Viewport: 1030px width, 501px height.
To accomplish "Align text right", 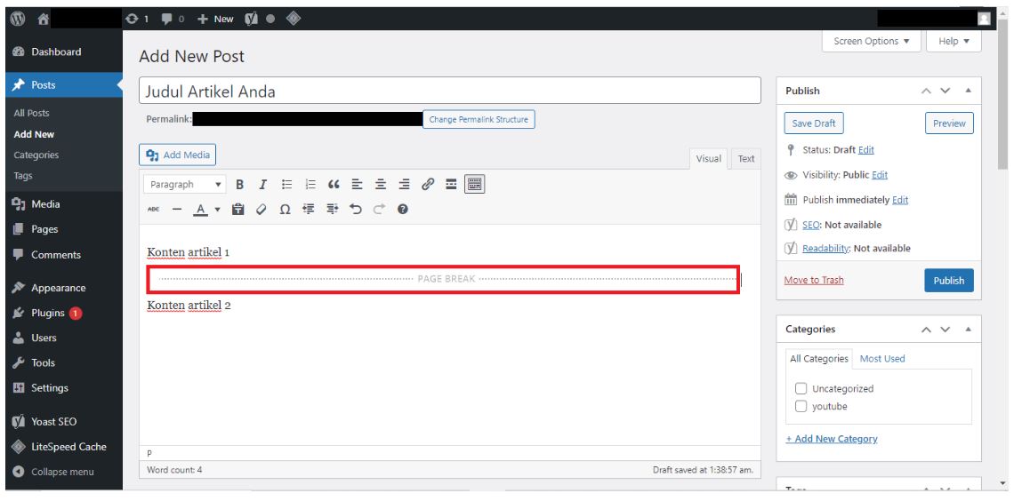I will coord(404,185).
